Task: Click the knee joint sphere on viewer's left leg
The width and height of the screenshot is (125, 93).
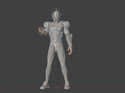Action: pyautogui.click(x=49, y=66)
